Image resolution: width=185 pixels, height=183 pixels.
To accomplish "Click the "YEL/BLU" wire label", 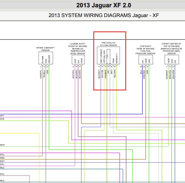I will click(x=44, y=74).
